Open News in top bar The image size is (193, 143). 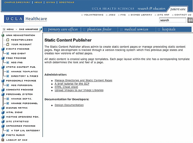tap(38, 2)
